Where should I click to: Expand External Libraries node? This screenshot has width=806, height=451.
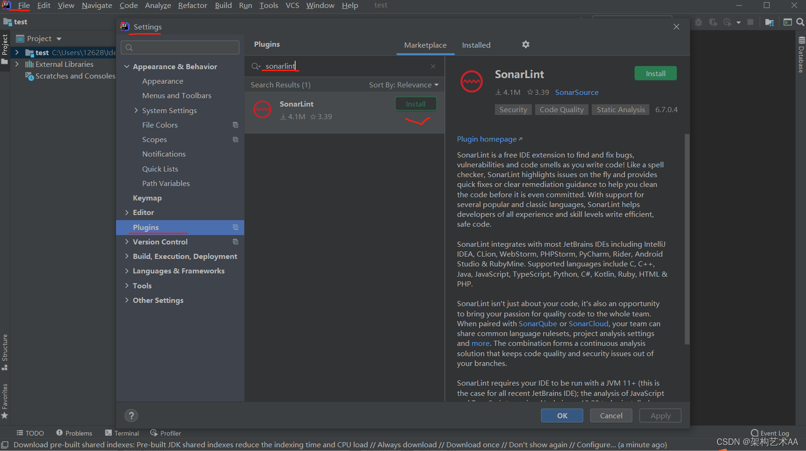pos(17,64)
